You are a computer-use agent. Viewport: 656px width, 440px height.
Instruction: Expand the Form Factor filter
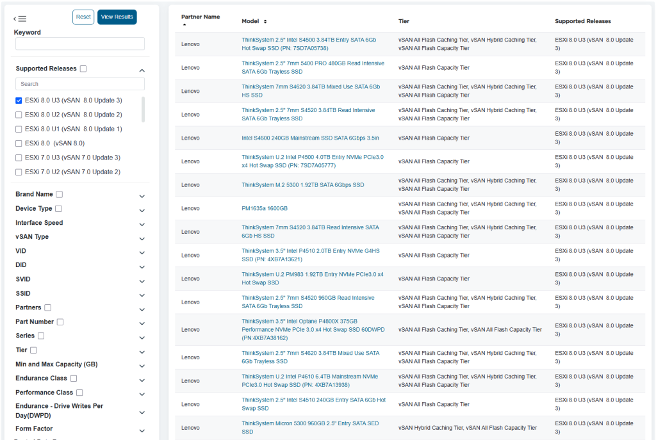pos(142,431)
